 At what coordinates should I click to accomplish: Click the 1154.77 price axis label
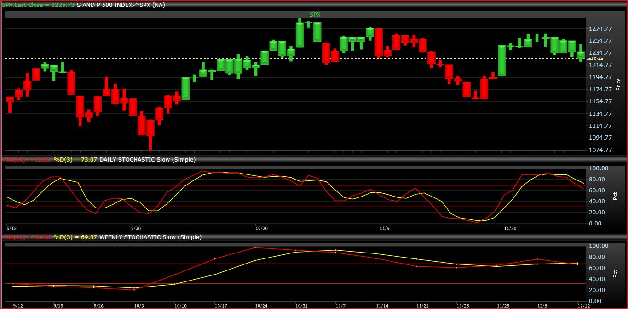coord(600,101)
